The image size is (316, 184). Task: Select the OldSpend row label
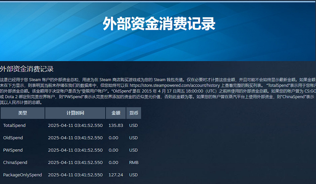13,138
